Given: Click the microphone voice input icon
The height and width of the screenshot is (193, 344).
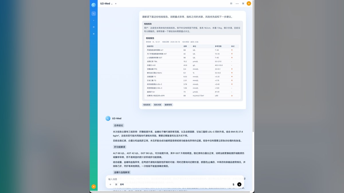Looking at the screenshot, I should tap(233, 184).
